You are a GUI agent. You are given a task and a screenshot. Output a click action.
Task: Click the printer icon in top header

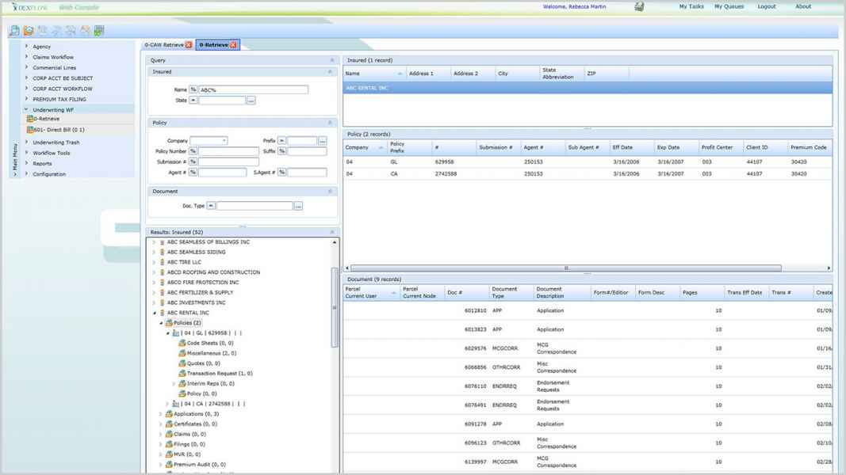click(640, 6)
